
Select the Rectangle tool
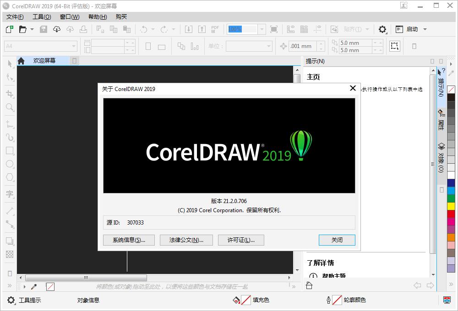tap(10, 150)
